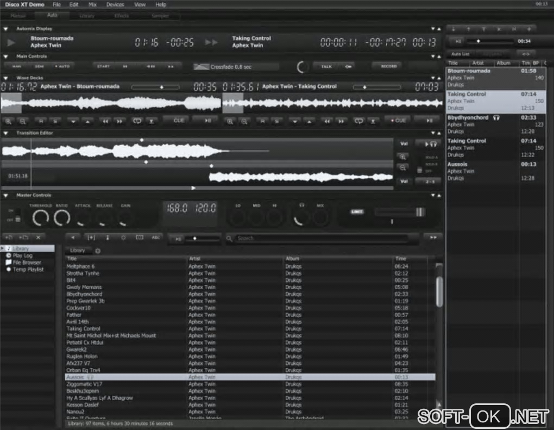The width and height of the screenshot is (554, 430).
Task: Zoom out the Transition Editor
Action: click(x=402, y=167)
